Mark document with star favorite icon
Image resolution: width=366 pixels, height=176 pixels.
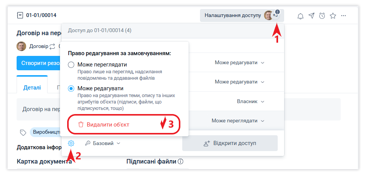(333, 16)
